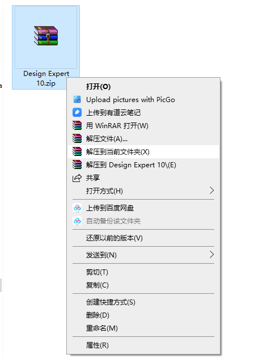This screenshot has width=263, height=359.
Task: Click the share arrow icon beside 共享
Action: (x=77, y=178)
